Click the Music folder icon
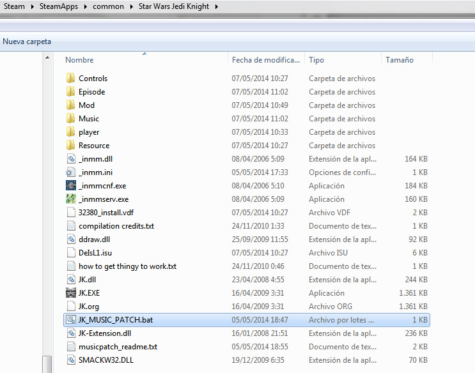The image size is (475, 373). click(x=70, y=118)
